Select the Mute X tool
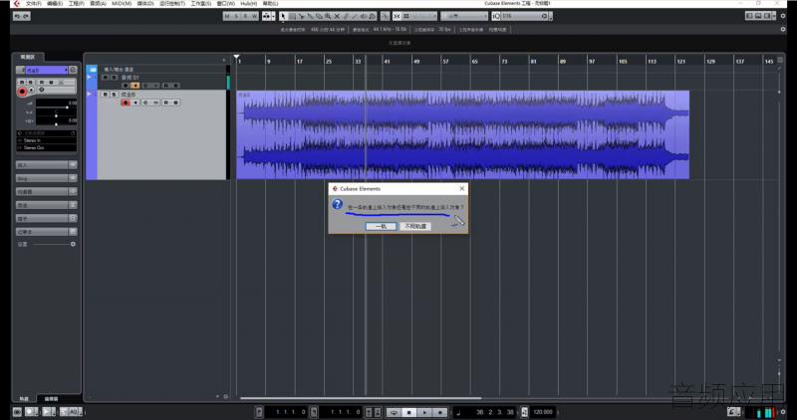 coord(337,16)
